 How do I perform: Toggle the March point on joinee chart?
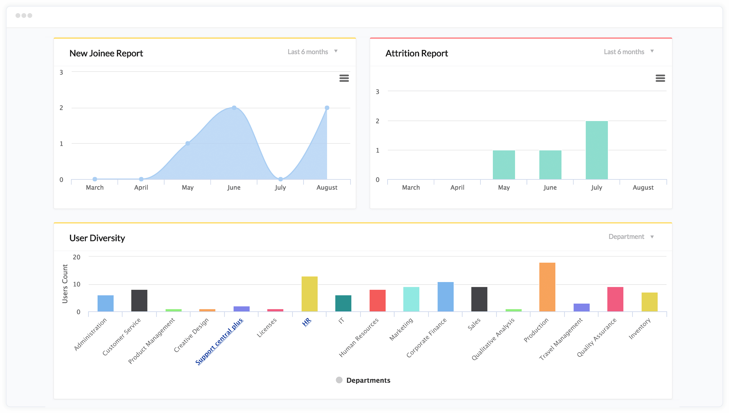point(95,179)
